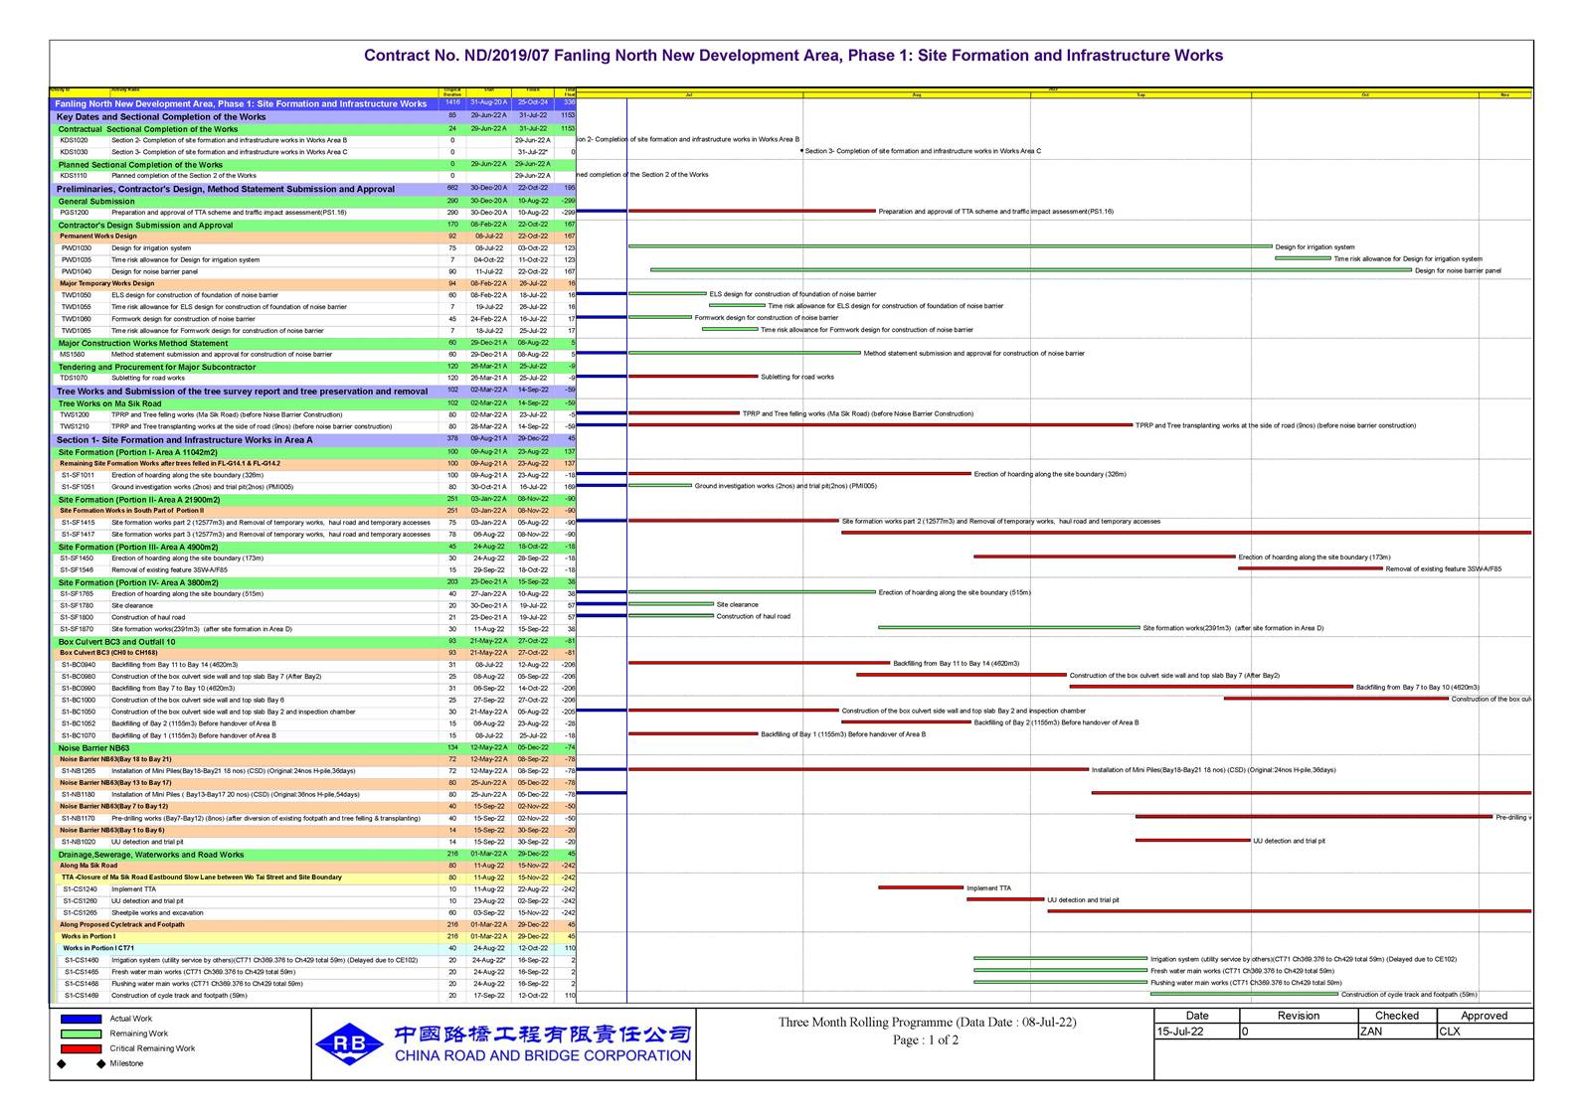Viewport: 1579px width, 1116px height.
Task: Click the 'Approved' header in title block
Action: (1485, 1016)
